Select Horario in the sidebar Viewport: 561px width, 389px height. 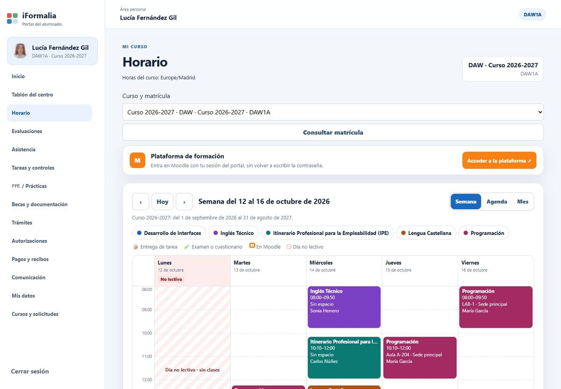[50, 113]
